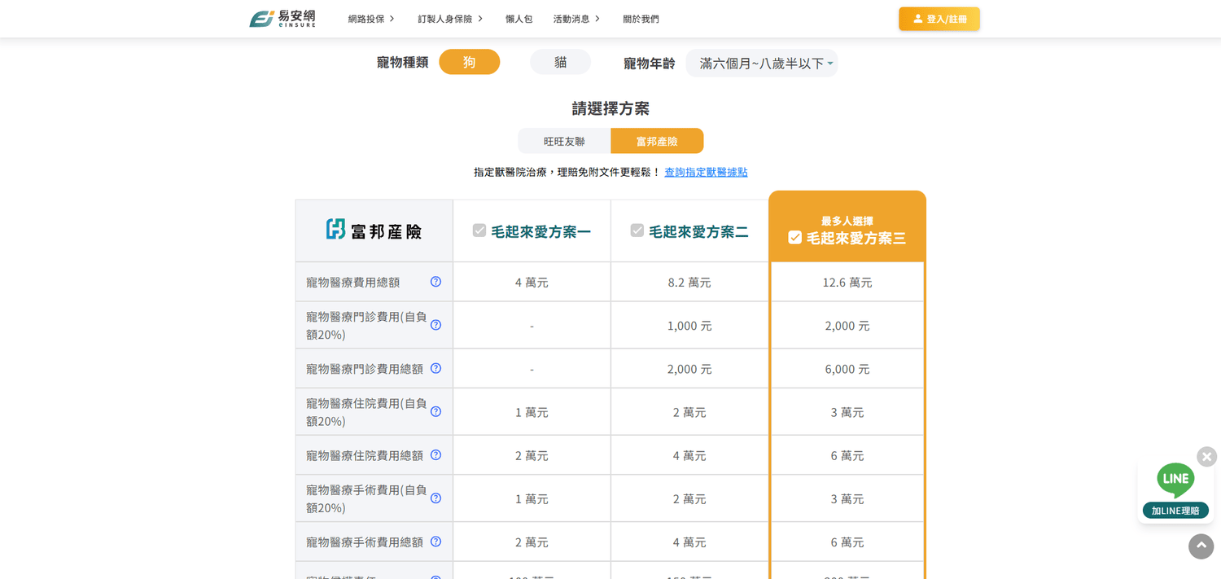The width and height of the screenshot is (1221, 579).
Task: Open the 關於我們 page
Action: (641, 19)
